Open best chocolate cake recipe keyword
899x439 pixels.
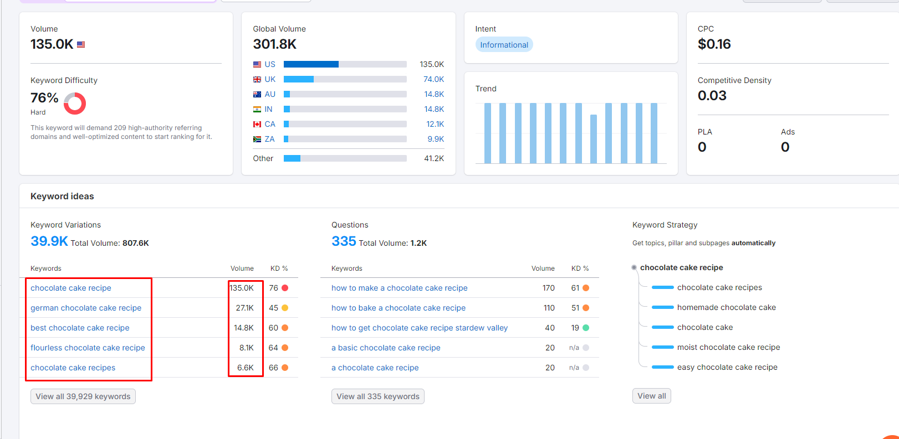(x=80, y=328)
